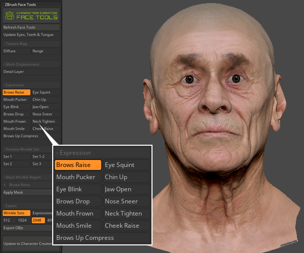Toggle Mouth Pucker in the small side panel

[x=17, y=100]
